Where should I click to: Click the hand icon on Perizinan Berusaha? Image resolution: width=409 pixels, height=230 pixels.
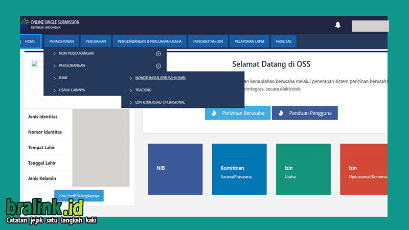(x=214, y=113)
